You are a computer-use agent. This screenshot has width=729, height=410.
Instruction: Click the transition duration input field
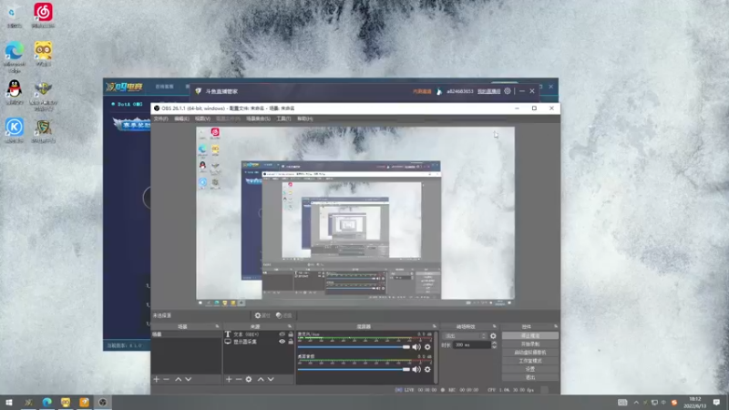click(471, 345)
